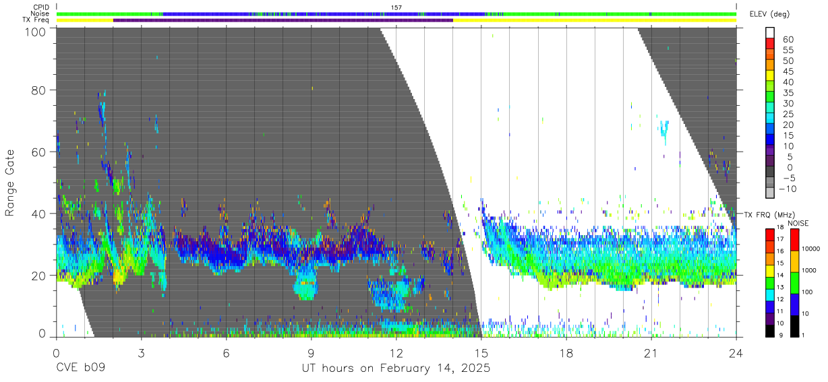Pick the yellow segment of TX FRQ colorbar
The height and width of the screenshot is (382, 828).
coord(770,271)
